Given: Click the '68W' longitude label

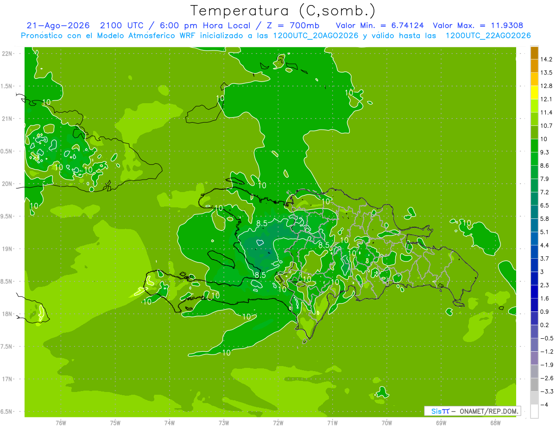Looking at the screenshot, I should click(495, 423).
